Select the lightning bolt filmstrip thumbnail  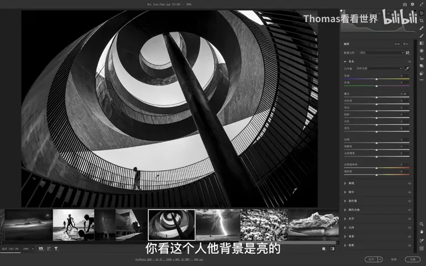217,225
